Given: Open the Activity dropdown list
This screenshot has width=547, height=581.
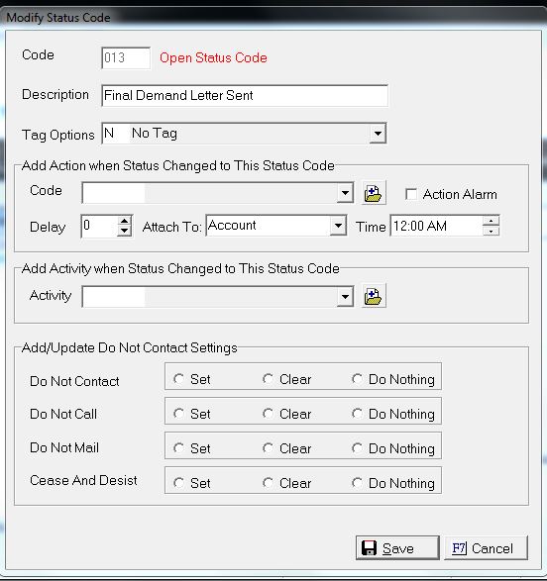Looking at the screenshot, I should (x=345, y=296).
